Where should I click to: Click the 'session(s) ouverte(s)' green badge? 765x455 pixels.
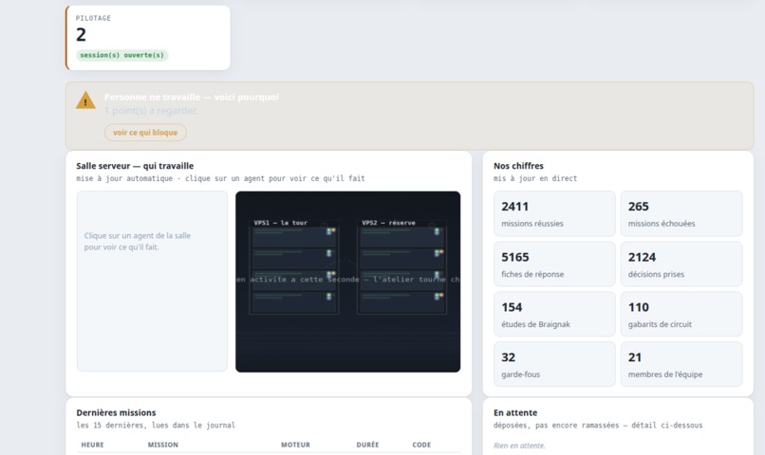tap(122, 55)
